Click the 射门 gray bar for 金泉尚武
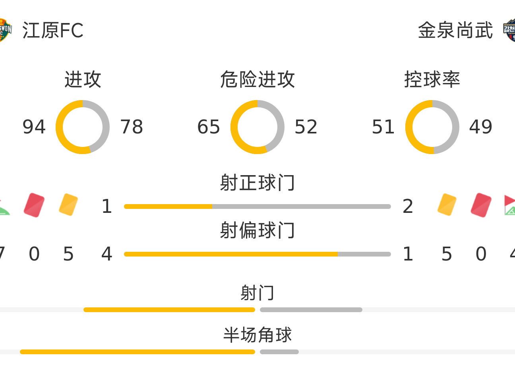 311,310
